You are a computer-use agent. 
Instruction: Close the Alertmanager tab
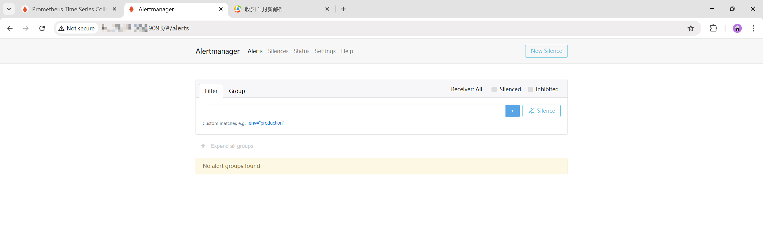click(x=221, y=9)
